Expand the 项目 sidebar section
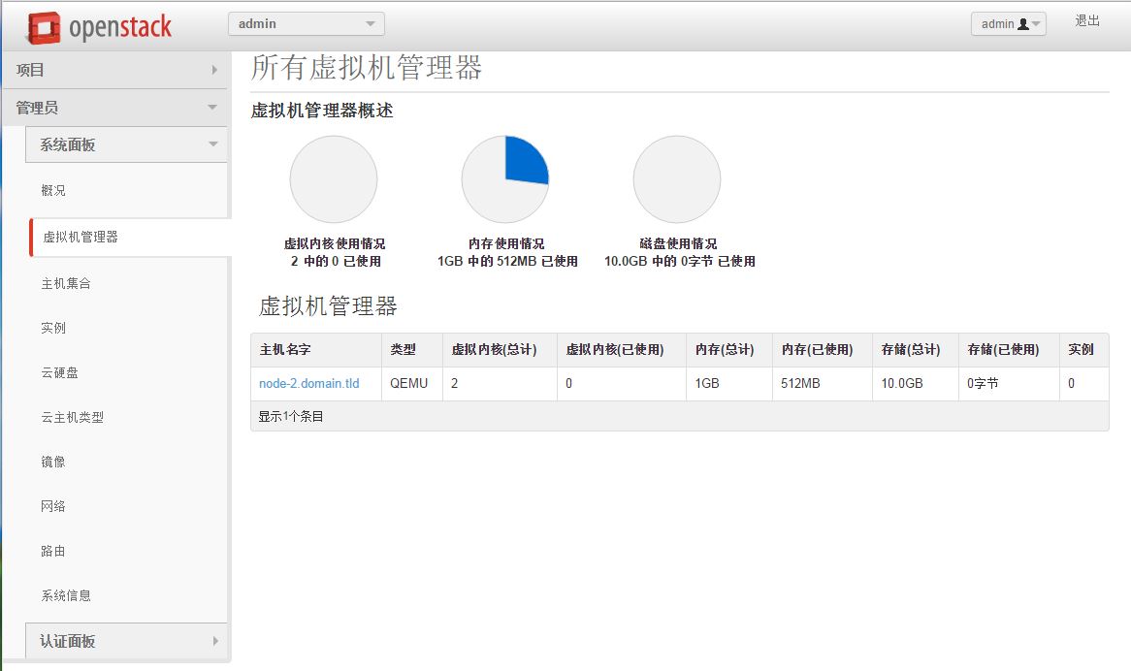 click(x=116, y=70)
